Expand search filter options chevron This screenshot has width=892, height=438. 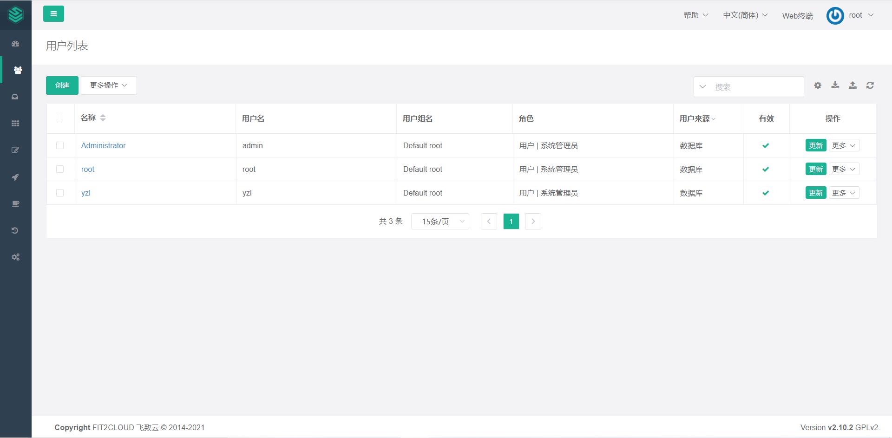click(x=702, y=87)
